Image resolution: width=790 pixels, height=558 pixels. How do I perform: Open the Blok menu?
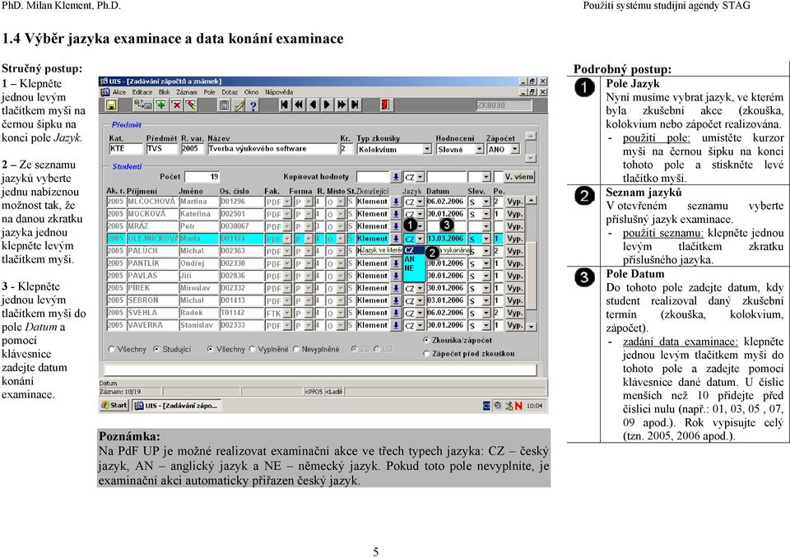[x=165, y=92]
